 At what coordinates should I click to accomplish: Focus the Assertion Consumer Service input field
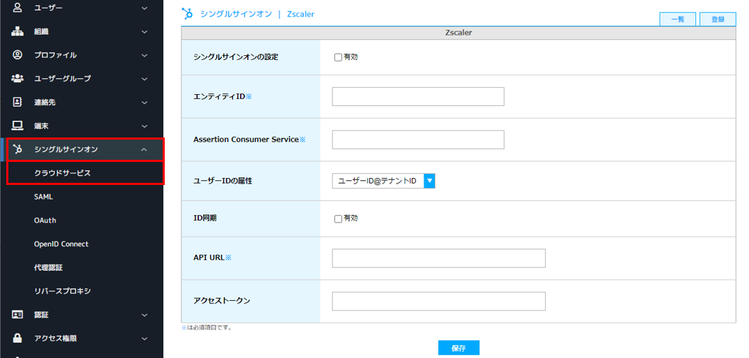pos(418,140)
